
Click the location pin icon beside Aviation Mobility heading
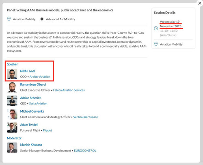pos(9,19)
